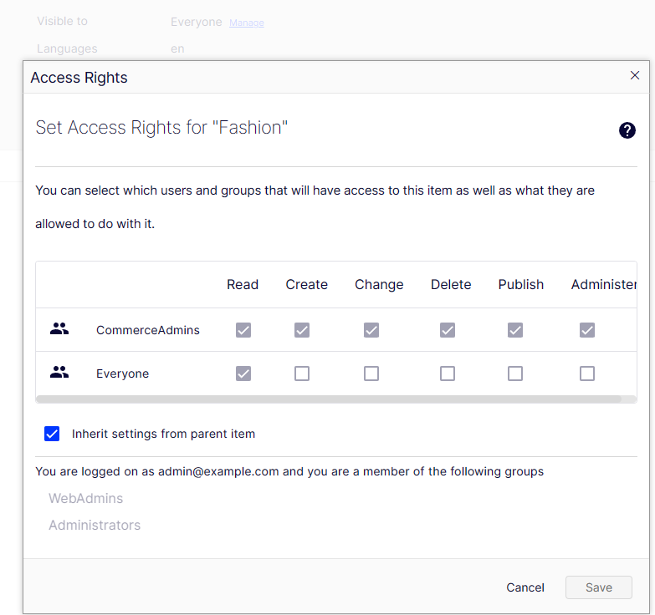Screen dimensions: 655x615
Task: Uncheck Inherit settings from parent item
Action: 52,434
